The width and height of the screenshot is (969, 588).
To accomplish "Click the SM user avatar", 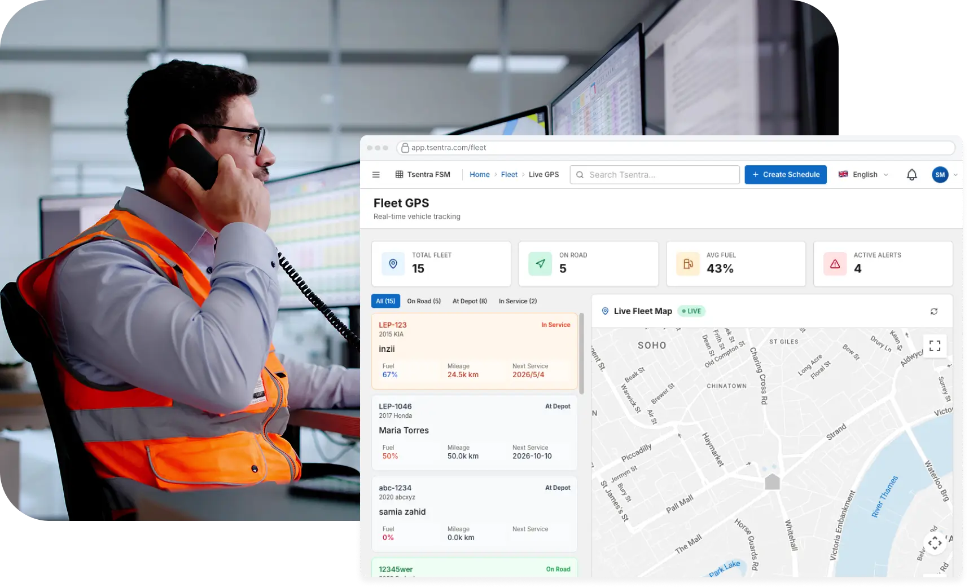I will coord(940,175).
